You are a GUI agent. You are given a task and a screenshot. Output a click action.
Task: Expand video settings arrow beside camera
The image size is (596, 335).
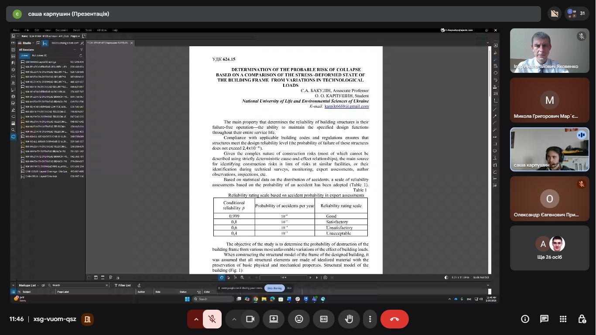pyautogui.click(x=234, y=319)
